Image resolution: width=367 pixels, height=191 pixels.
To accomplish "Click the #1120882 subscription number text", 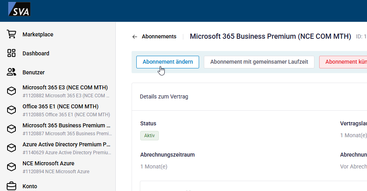I will tap(66, 96).
